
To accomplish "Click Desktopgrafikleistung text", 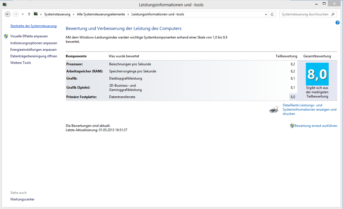I will (125, 78).
